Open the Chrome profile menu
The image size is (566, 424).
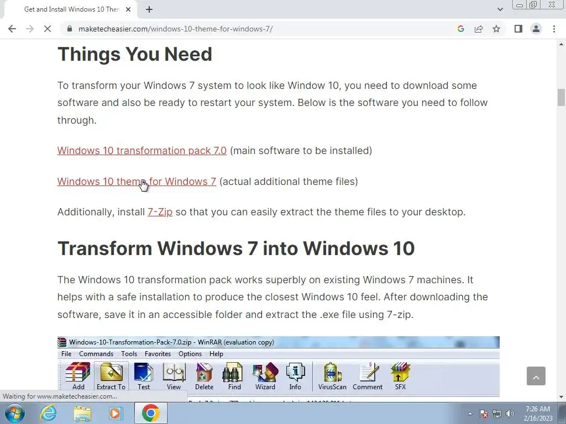[x=536, y=29]
